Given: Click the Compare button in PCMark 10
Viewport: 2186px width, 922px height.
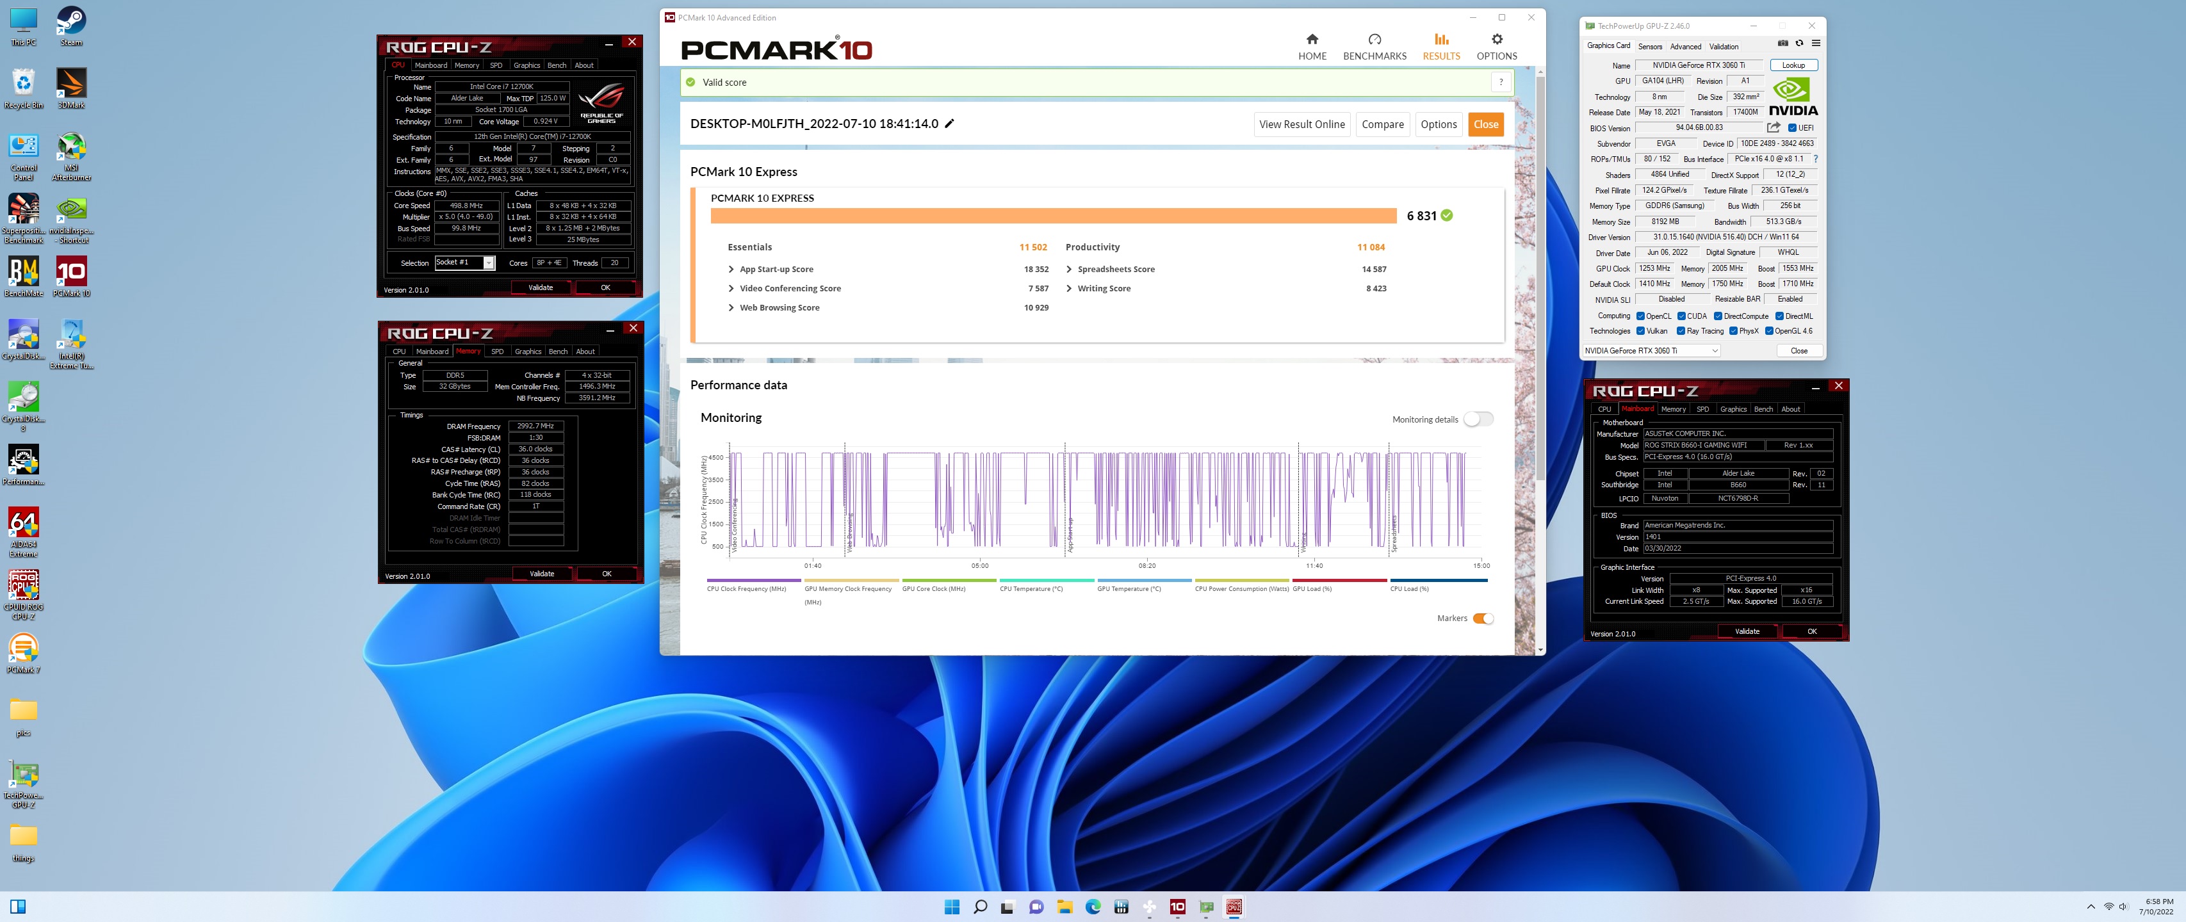Looking at the screenshot, I should coord(1382,124).
